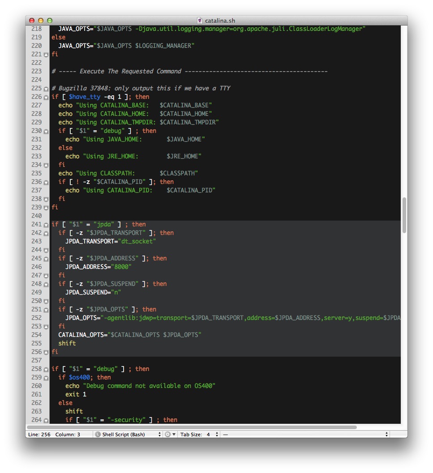Click 'Debug command not available on OS400' string
This screenshot has width=433, height=473.
pos(149,386)
